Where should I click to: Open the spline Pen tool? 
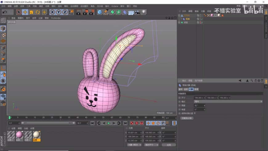(x=106, y=12)
